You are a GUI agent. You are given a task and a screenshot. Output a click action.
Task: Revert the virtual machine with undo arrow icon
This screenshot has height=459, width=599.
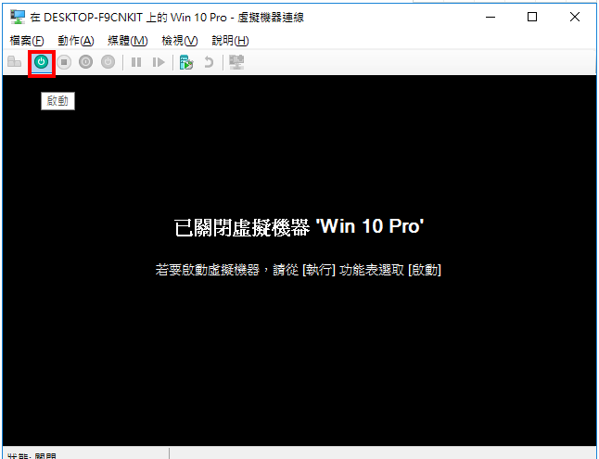[x=209, y=62]
